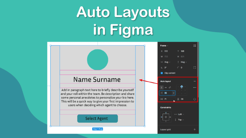Click the resize to fit icon beside Frame
This screenshot has height=138, width=246.
194,46
